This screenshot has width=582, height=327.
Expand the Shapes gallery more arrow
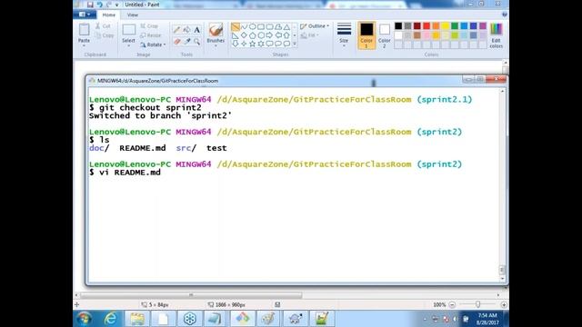click(x=295, y=45)
